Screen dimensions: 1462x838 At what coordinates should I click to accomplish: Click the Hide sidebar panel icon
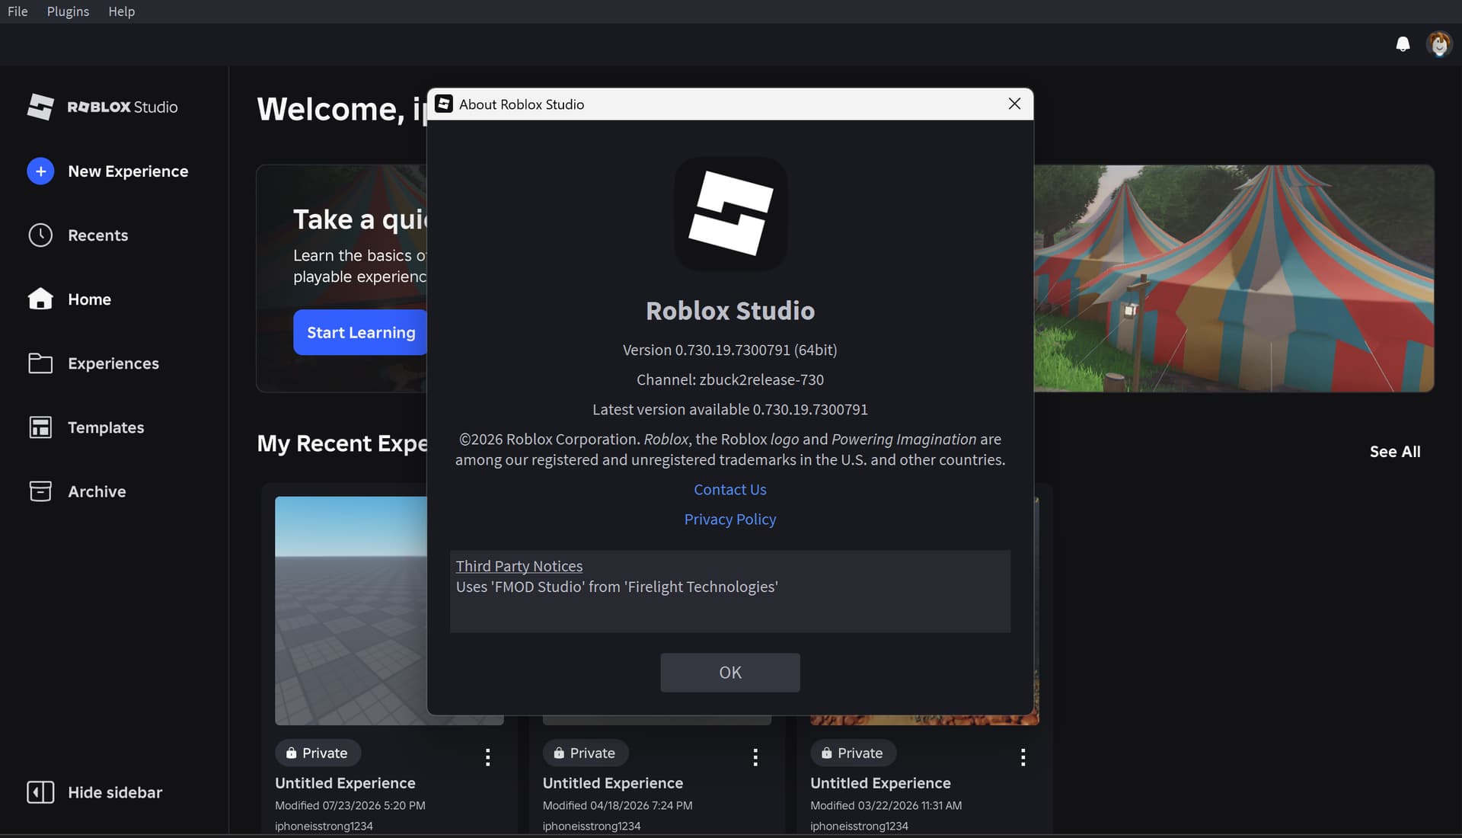(x=40, y=792)
